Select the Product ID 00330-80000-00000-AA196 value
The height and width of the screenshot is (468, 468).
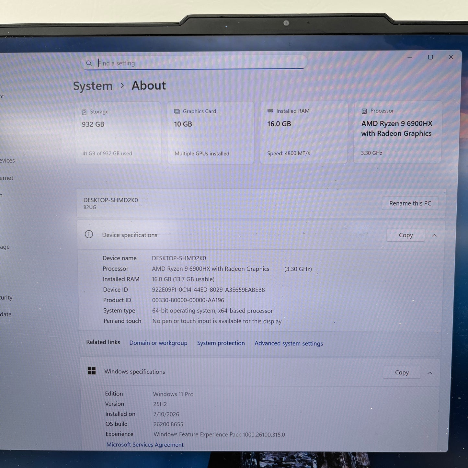[188, 300]
